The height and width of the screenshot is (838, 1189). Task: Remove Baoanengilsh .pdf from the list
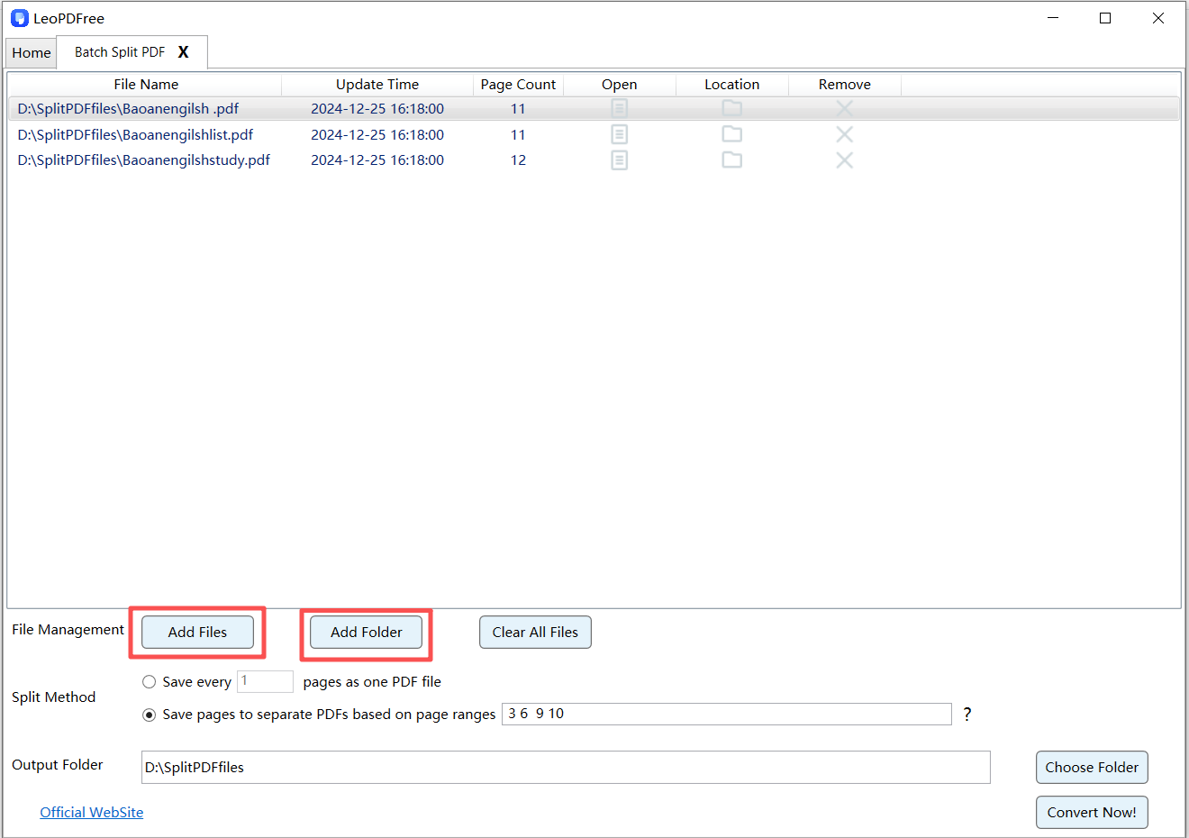[x=844, y=108]
